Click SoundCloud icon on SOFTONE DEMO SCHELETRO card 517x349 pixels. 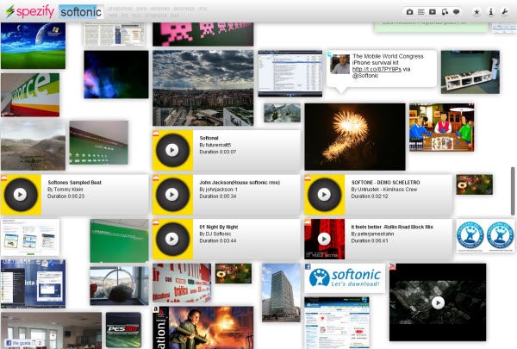click(x=308, y=178)
